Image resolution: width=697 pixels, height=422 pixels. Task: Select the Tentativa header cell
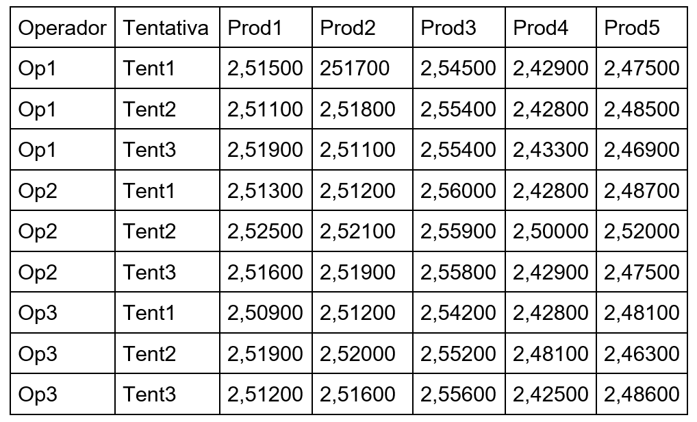pos(167,27)
